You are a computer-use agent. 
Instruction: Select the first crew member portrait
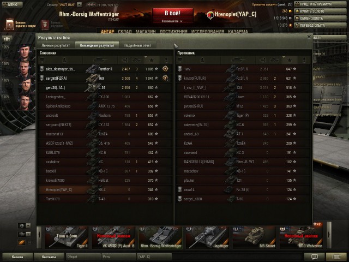(24, 52)
